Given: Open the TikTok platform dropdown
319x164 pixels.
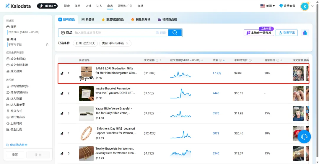Looking at the screenshot, I should point(47,6).
